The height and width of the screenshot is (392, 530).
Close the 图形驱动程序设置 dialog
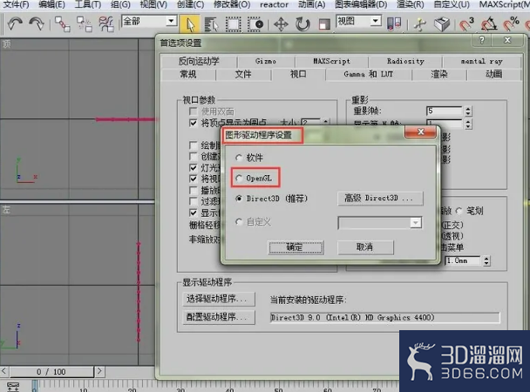click(x=420, y=132)
